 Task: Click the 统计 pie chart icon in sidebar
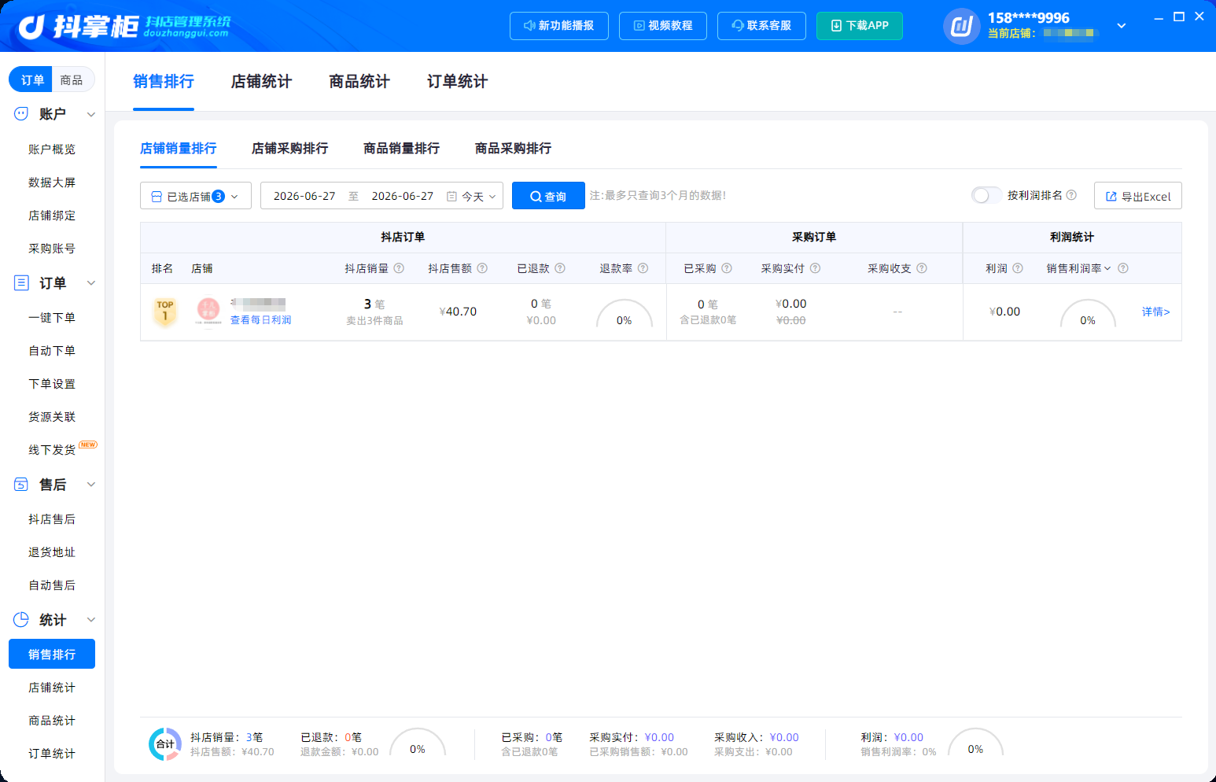[x=21, y=620]
